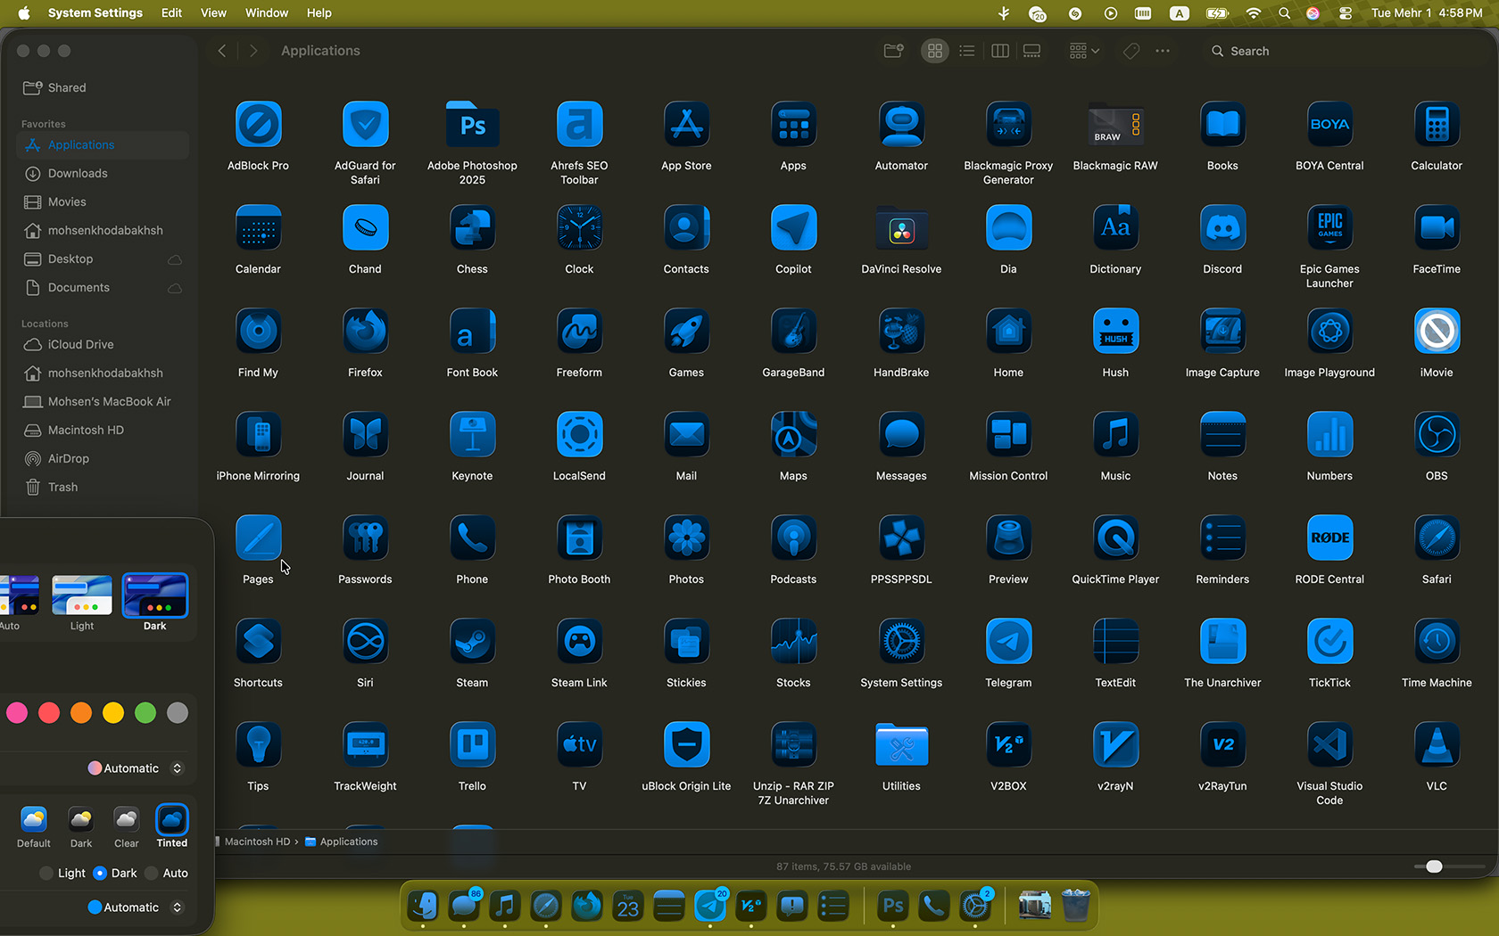
Task: Open the Finder more actions menu
Action: 1163,51
